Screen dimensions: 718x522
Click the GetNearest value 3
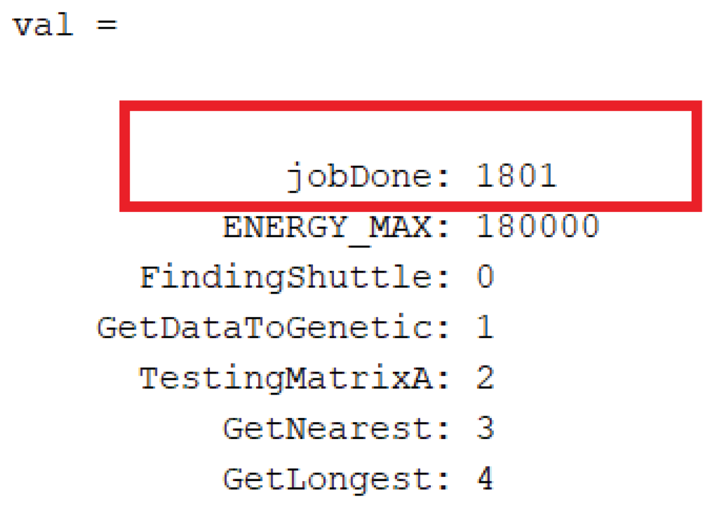pos(485,429)
